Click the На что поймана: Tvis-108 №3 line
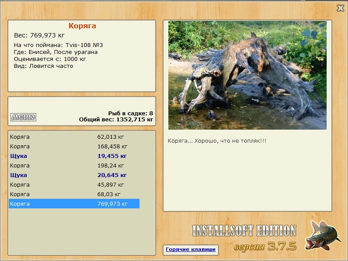 (x=58, y=45)
